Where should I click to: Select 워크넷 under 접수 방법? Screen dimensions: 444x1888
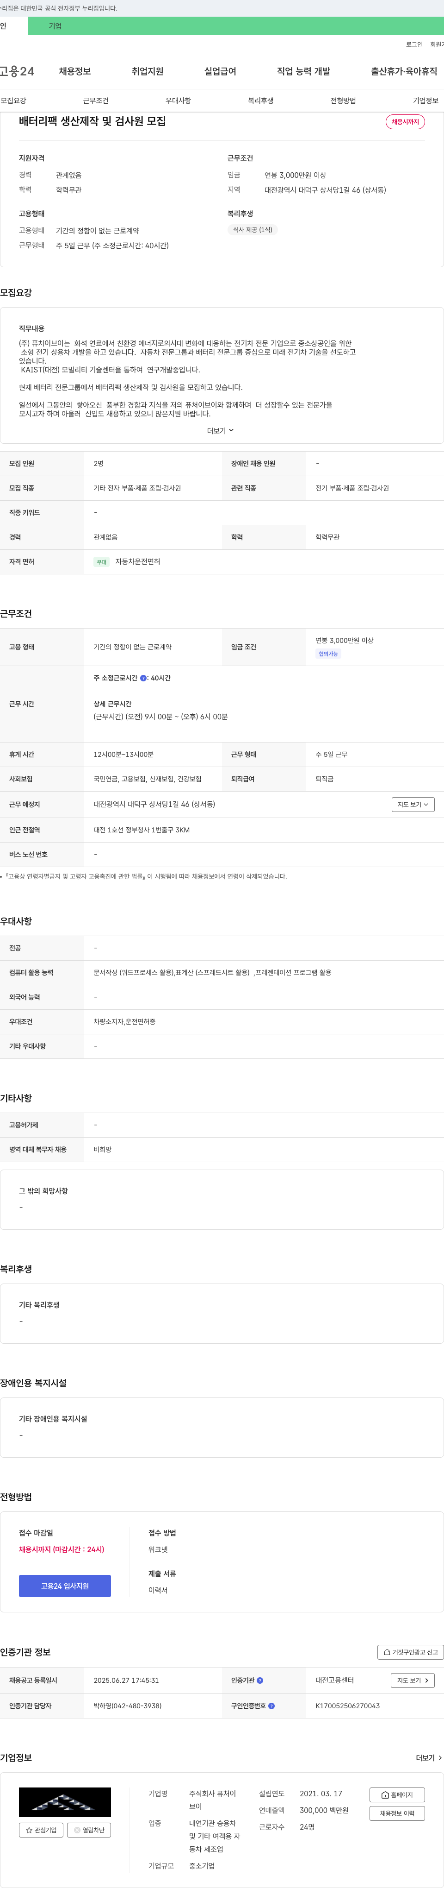click(158, 1549)
